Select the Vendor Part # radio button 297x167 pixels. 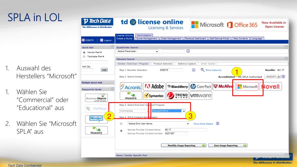84,52
